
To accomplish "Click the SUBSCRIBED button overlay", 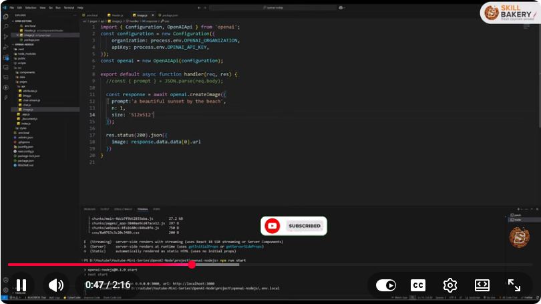I will (x=294, y=226).
